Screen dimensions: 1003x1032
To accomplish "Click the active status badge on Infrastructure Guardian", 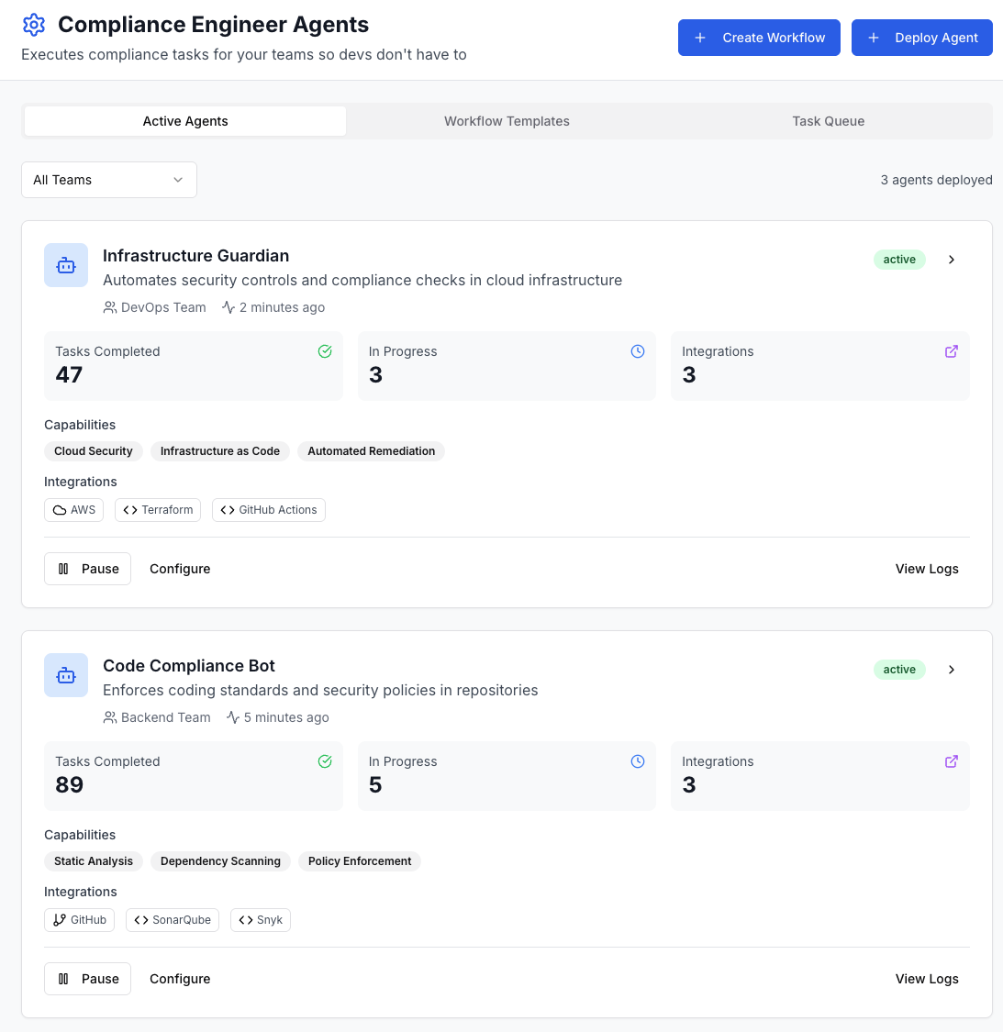I will click(x=899, y=260).
